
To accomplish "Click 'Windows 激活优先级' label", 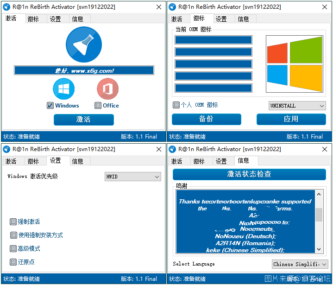I will pyautogui.click(x=33, y=176).
